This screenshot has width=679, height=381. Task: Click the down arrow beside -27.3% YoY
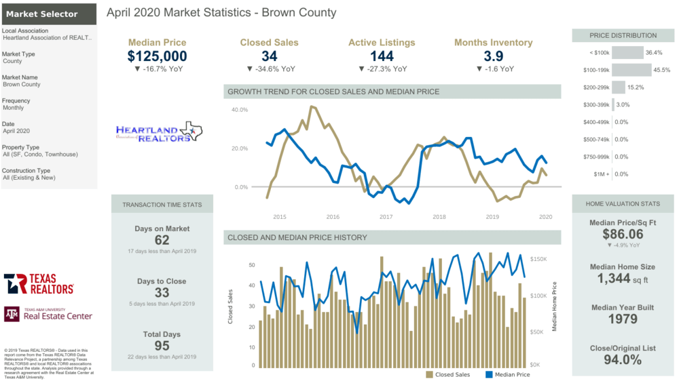(x=362, y=69)
